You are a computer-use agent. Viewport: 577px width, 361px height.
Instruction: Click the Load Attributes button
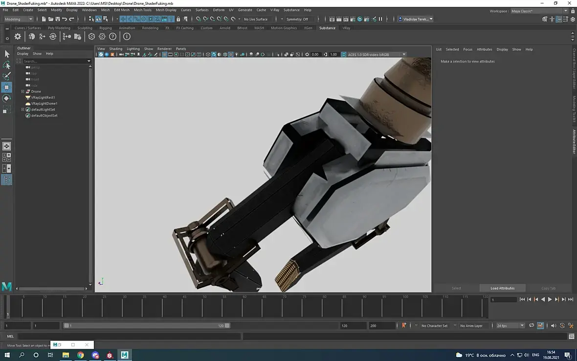point(502,288)
